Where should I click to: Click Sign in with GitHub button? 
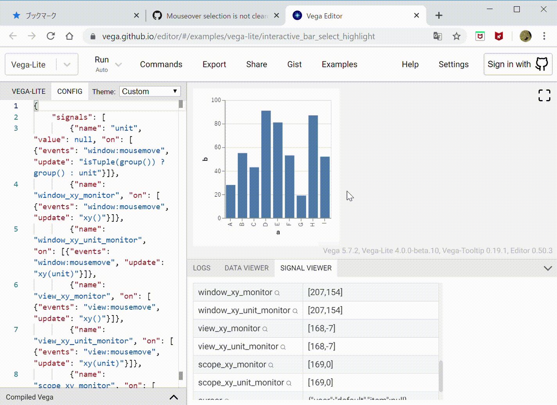(x=518, y=64)
